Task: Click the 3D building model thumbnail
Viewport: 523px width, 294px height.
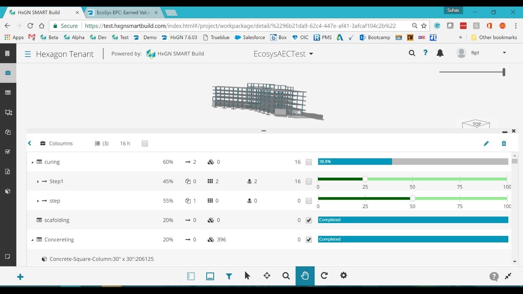Action: tap(268, 101)
